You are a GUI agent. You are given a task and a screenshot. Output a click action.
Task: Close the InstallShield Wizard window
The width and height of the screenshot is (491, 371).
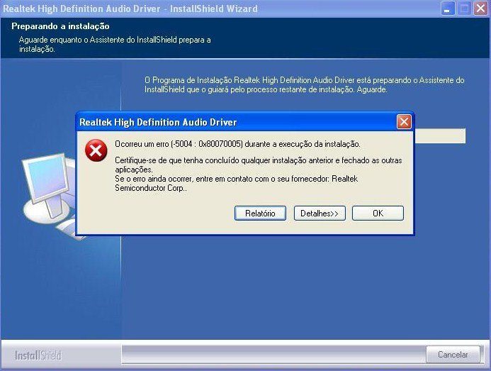[480, 9]
